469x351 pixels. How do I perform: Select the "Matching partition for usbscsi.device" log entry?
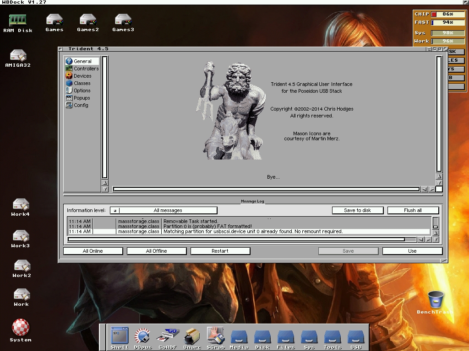click(249, 231)
